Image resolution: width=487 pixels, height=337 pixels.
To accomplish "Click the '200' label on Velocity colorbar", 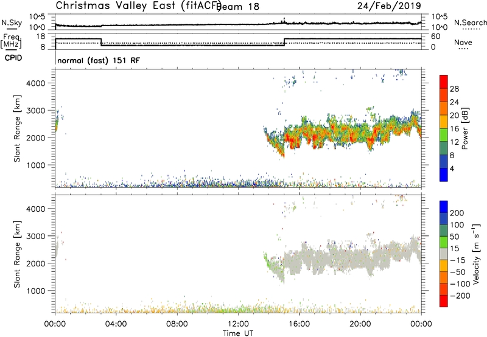I will pyautogui.click(x=457, y=213).
